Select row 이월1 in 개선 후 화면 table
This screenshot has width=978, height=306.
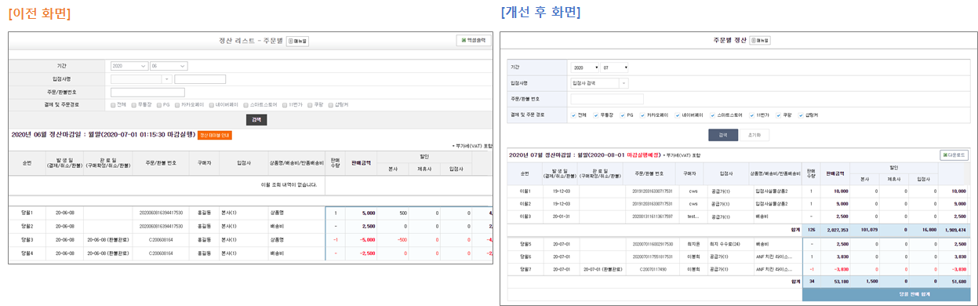(739, 191)
